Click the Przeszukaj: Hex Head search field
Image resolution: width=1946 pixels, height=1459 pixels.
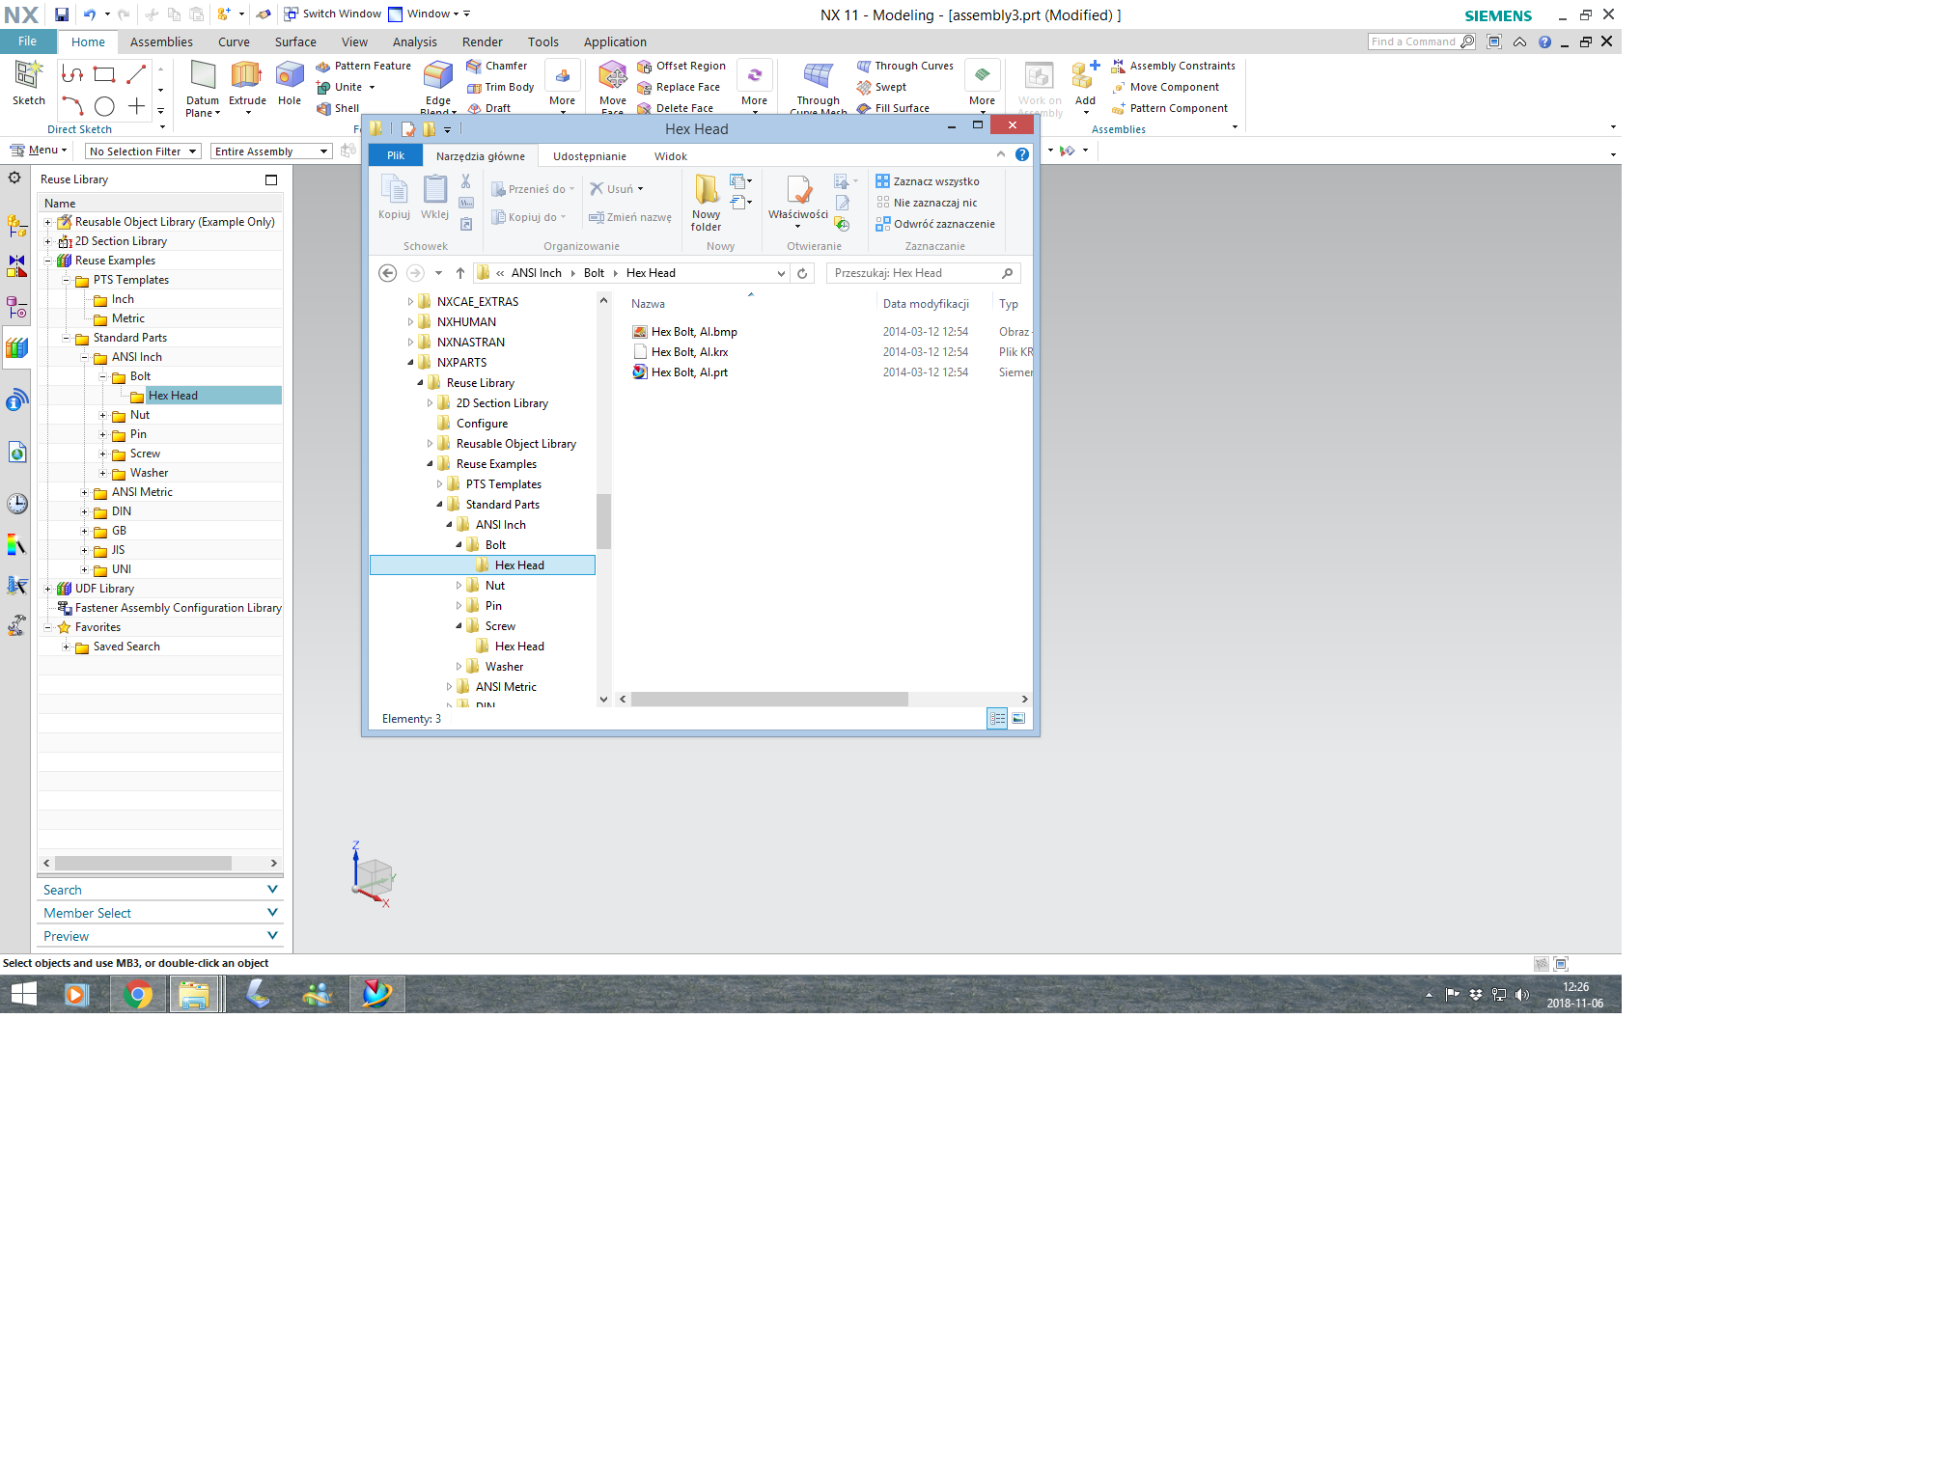(923, 273)
